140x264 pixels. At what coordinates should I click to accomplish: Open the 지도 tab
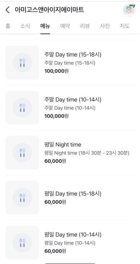point(125,26)
